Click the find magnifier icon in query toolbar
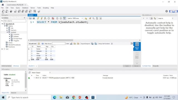Viewport: 178px width, 100px height. click(x=93, y=18)
